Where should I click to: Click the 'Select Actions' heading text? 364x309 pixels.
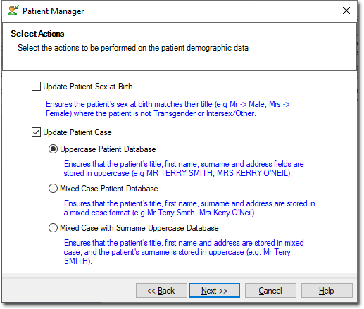37,34
